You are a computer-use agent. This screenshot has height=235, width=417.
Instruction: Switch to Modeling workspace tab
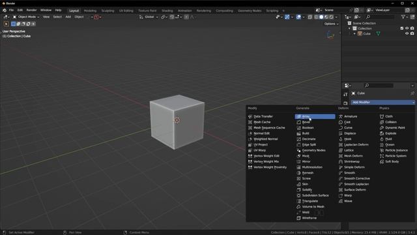[90, 10]
